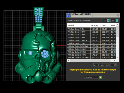Select the Yellow Gold:18KY row

pyautogui.click(x=91, y=37)
